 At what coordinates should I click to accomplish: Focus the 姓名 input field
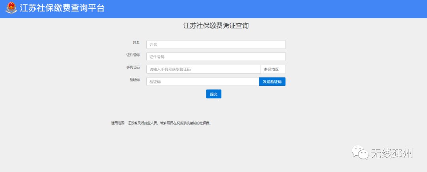(x=215, y=45)
